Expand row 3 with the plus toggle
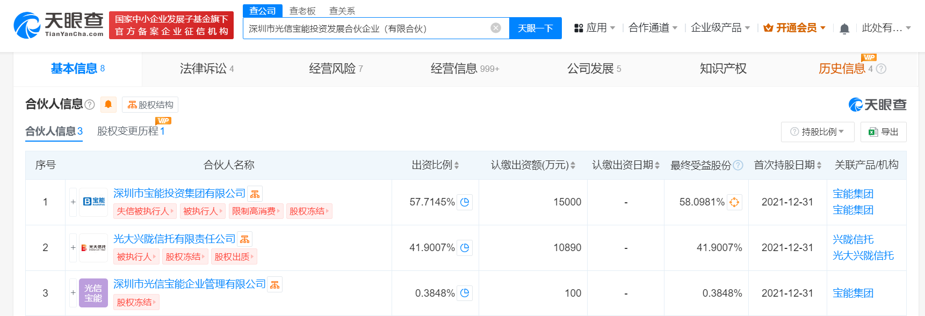 73,293
